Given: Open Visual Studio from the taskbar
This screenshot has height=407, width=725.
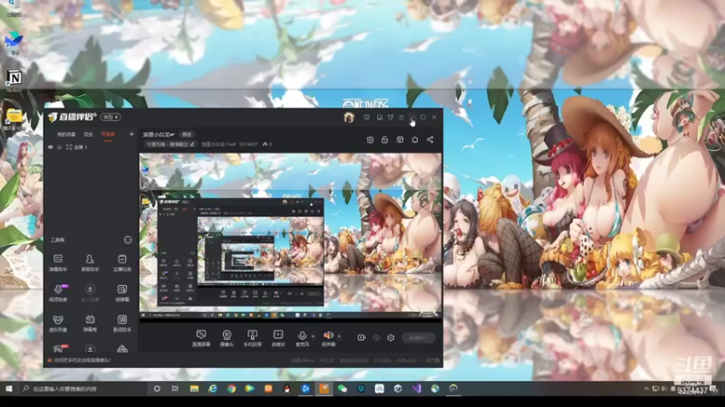Looking at the screenshot, I should click(416, 389).
